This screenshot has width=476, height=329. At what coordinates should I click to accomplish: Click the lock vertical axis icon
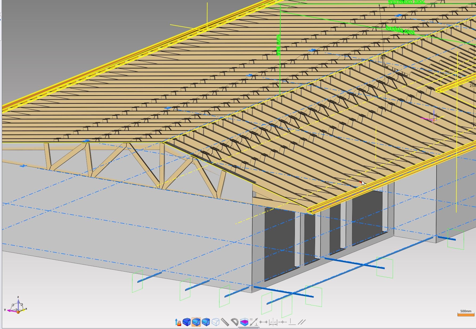178,322
